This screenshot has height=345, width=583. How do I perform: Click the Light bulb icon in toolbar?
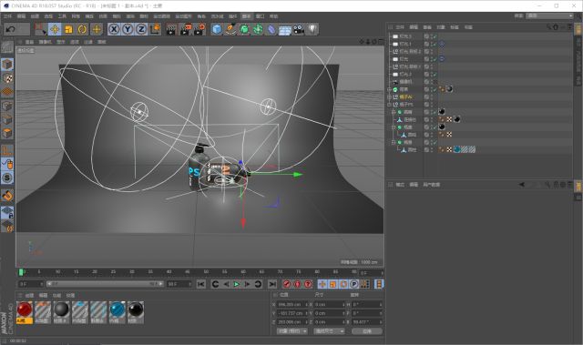[x=312, y=29]
